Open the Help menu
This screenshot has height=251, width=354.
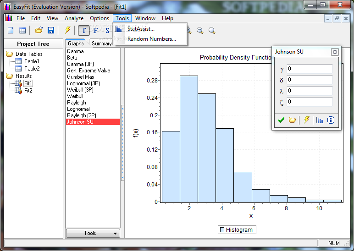(x=167, y=18)
